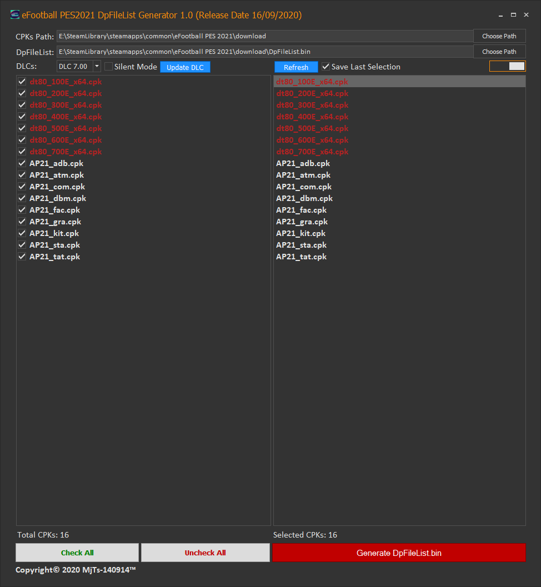The height and width of the screenshot is (587, 541).
Task: Select AP21_sta.cpk in the right list
Action: pos(302,245)
